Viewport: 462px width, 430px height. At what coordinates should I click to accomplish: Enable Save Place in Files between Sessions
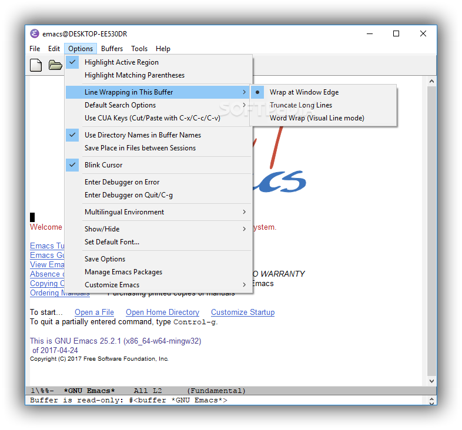159,148
